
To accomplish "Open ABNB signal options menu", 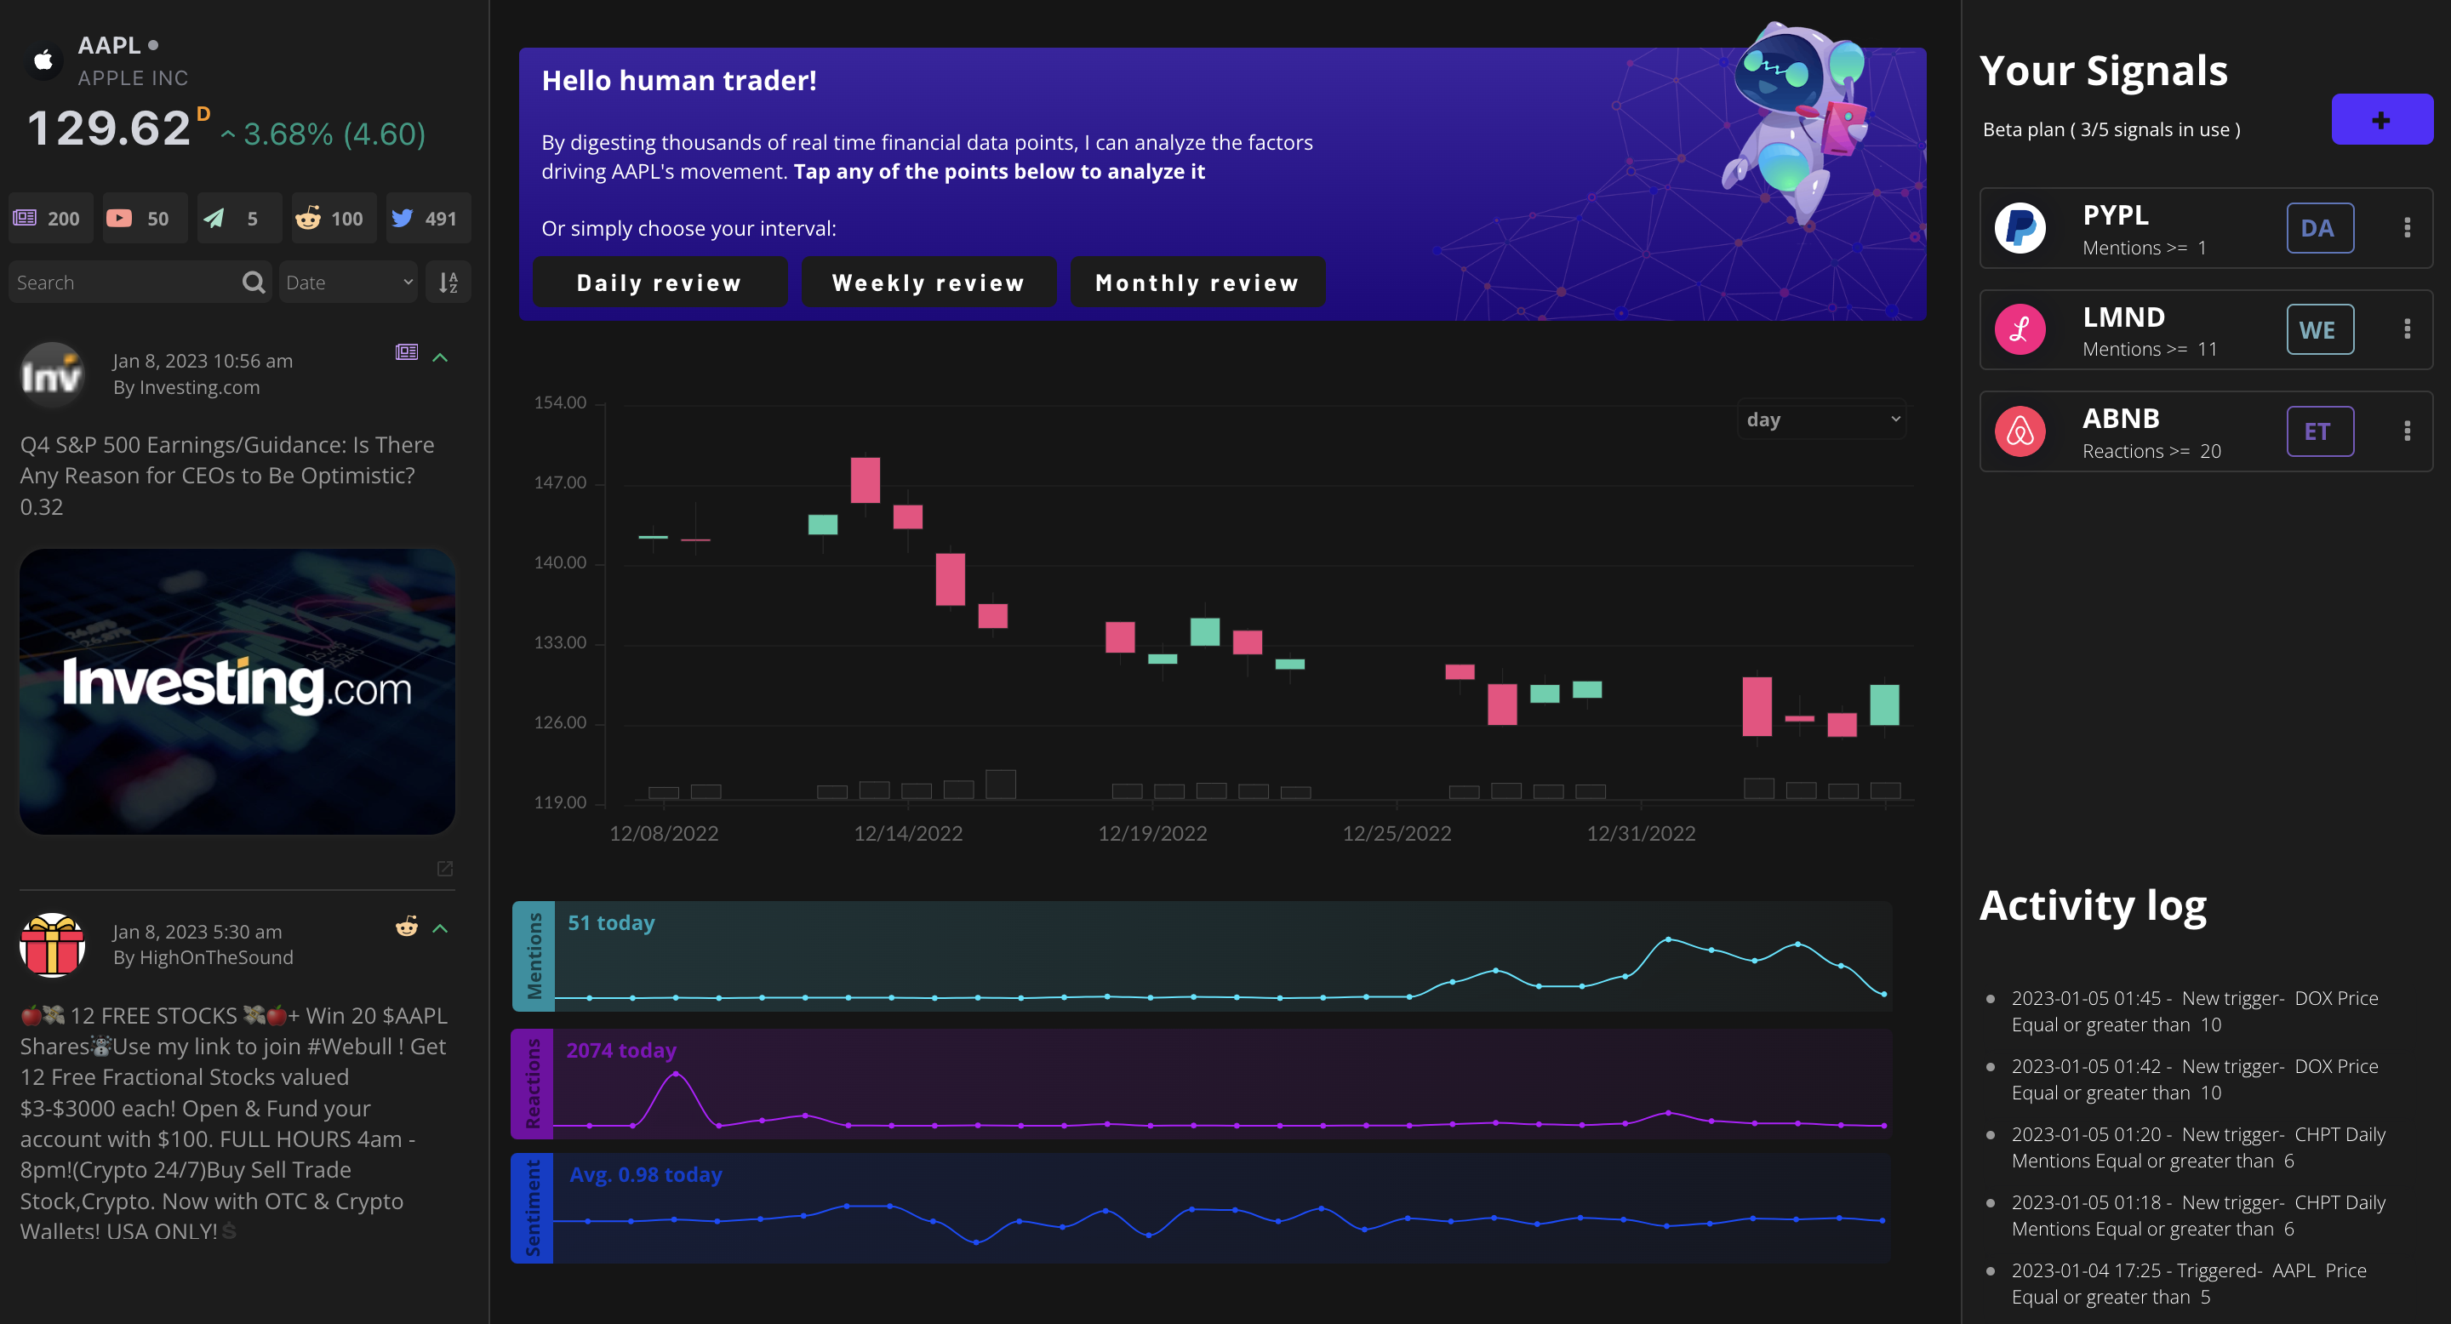I will click(2408, 431).
